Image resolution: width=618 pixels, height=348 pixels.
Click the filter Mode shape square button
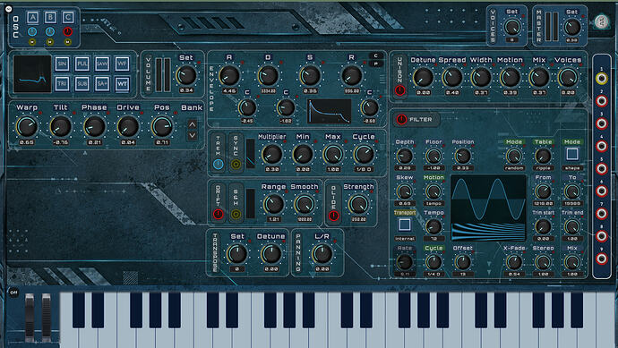tap(572, 154)
